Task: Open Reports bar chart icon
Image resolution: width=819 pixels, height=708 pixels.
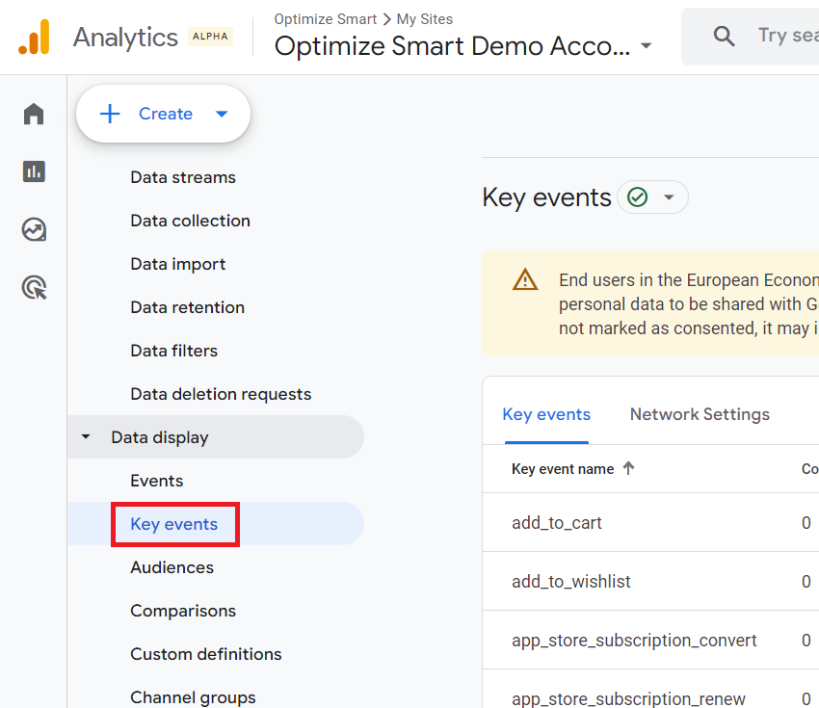Action: [34, 171]
